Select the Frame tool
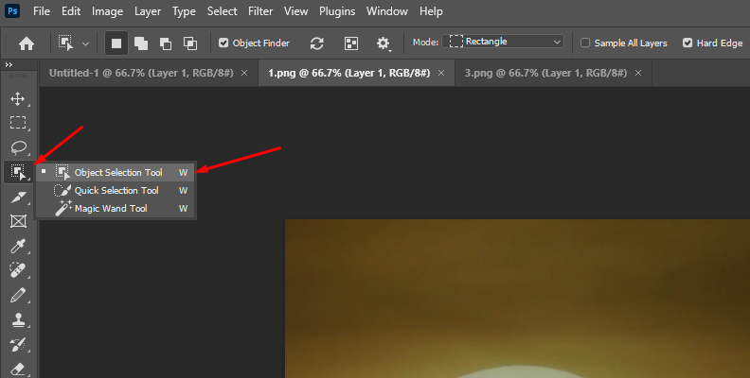Image resolution: width=750 pixels, height=378 pixels. (18, 221)
